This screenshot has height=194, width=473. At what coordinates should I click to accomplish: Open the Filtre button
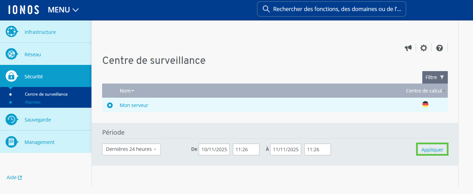(435, 77)
